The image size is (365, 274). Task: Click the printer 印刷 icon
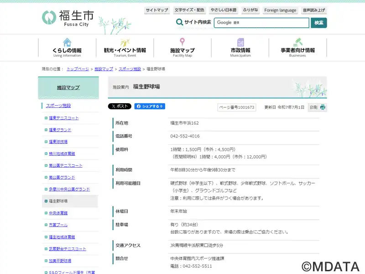pos(323,107)
